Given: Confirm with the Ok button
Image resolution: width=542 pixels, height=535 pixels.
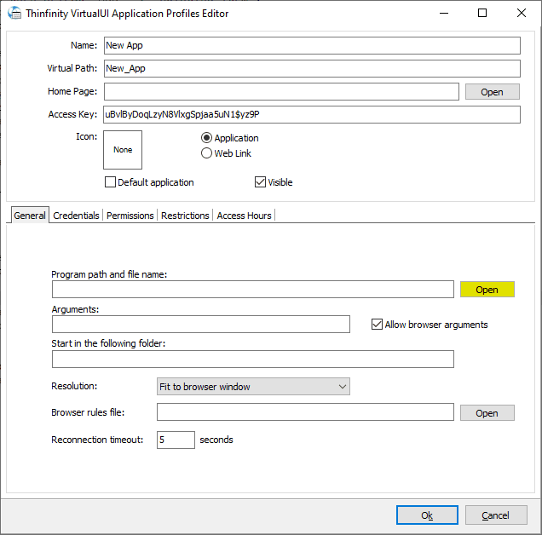Looking at the screenshot, I should click(427, 515).
